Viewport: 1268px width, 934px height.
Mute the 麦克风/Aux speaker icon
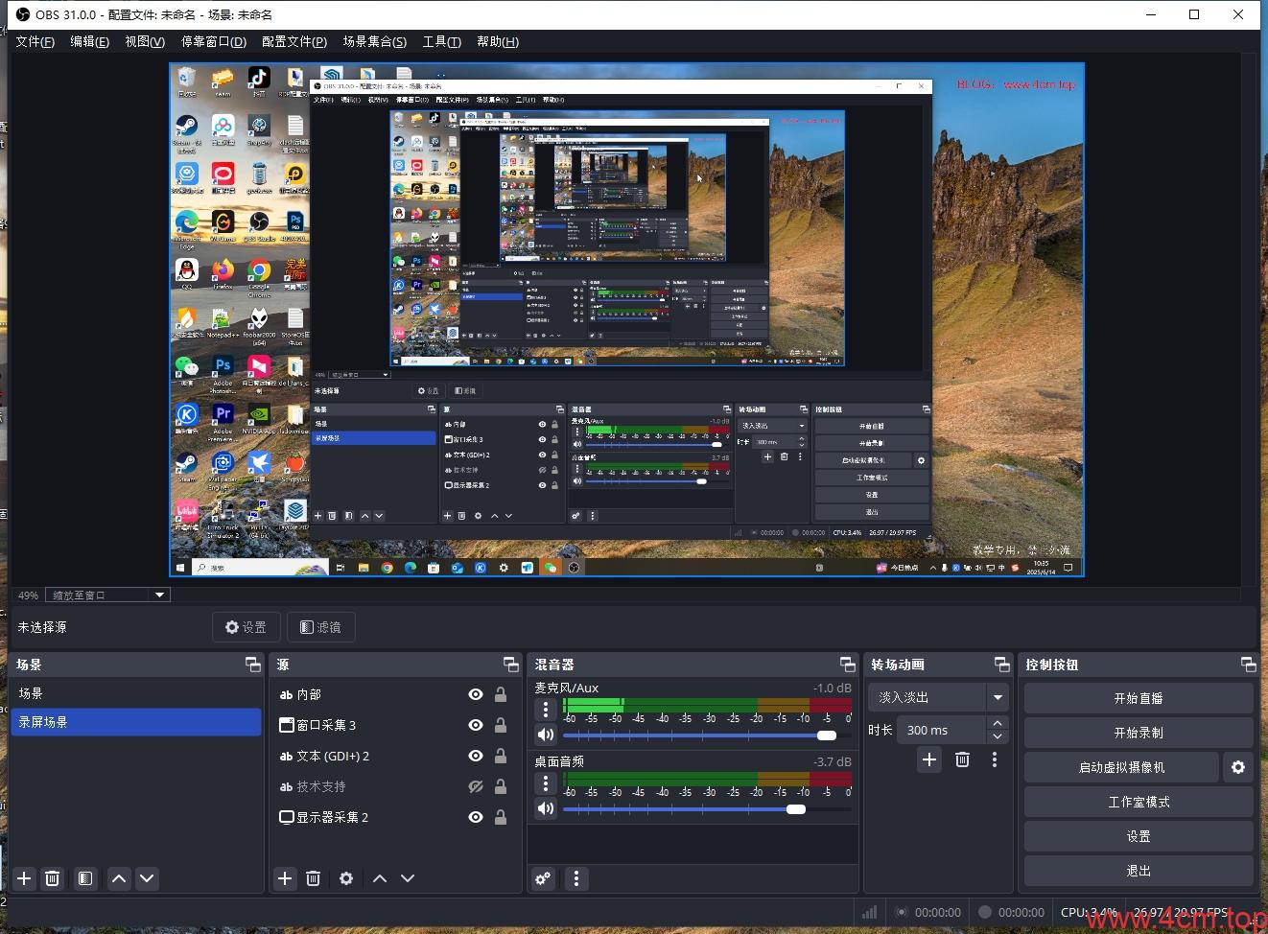546,735
